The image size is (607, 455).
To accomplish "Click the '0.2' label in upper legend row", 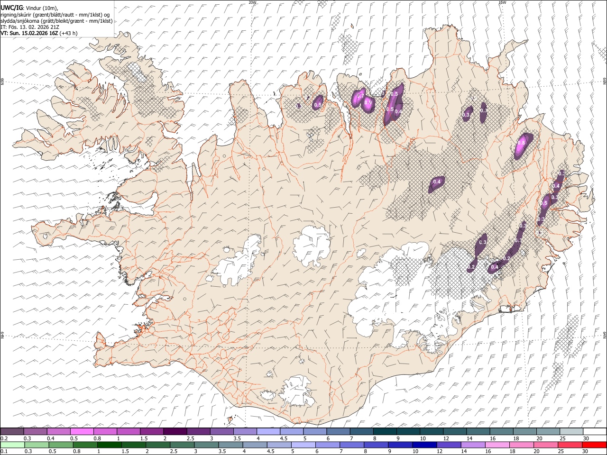I will 4,438.
